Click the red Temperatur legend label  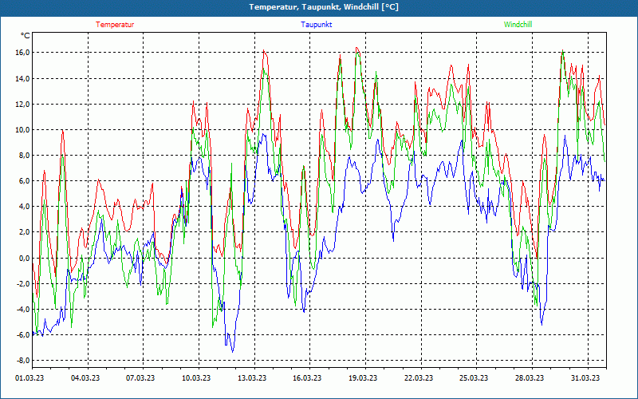click(115, 25)
